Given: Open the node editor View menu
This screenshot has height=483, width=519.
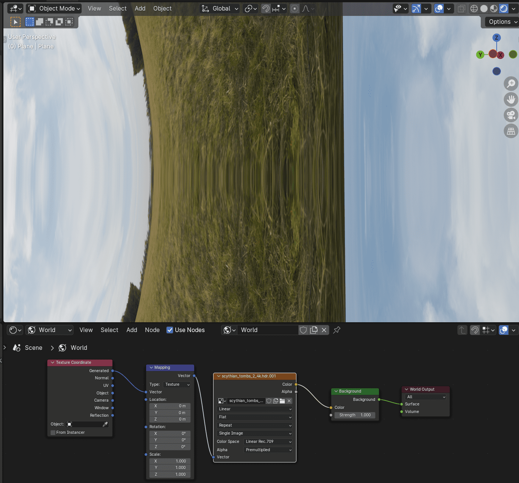Looking at the screenshot, I should [x=86, y=330].
